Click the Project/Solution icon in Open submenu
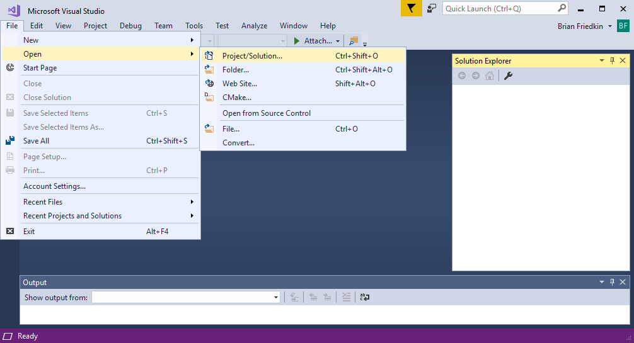Viewport: 634px width, 343px height. pyautogui.click(x=209, y=56)
